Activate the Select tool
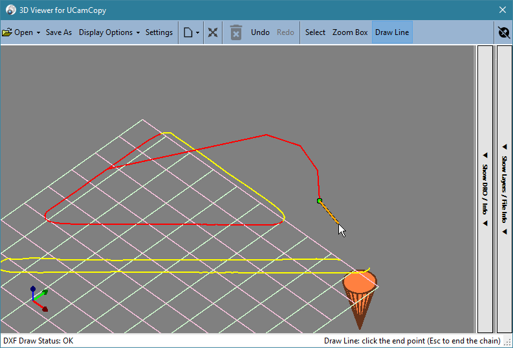This screenshot has height=348, width=513. pos(315,32)
